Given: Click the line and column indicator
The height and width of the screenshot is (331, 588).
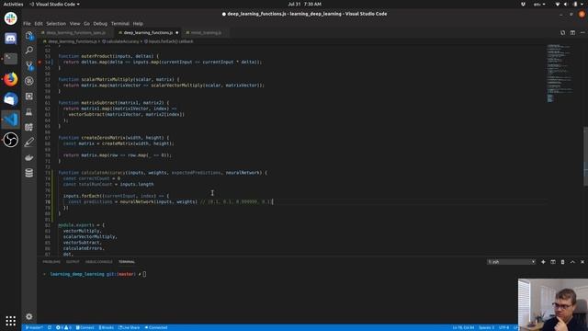Looking at the screenshot, I should click(463, 327).
